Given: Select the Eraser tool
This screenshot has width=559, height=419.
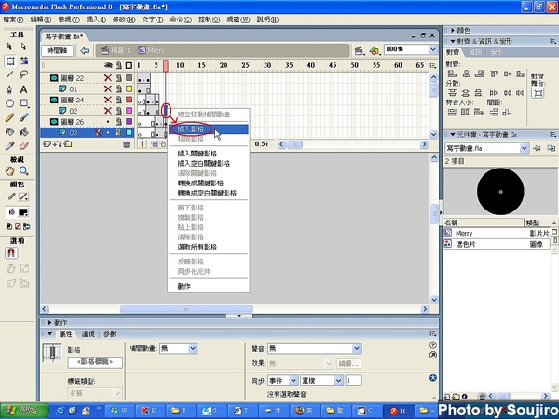Looking at the screenshot, I should point(23,146).
